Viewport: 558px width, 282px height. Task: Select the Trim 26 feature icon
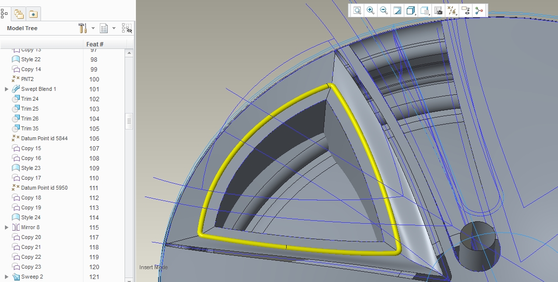(x=16, y=119)
